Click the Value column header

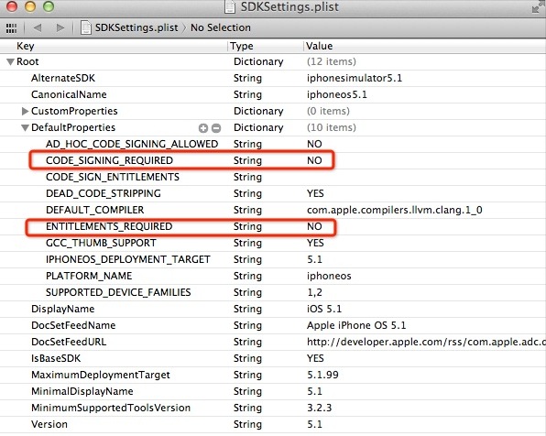tap(320, 46)
